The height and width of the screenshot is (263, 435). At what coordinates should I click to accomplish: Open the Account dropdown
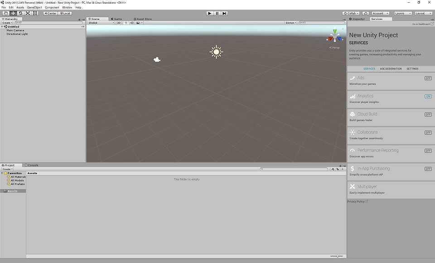click(380, 13)
